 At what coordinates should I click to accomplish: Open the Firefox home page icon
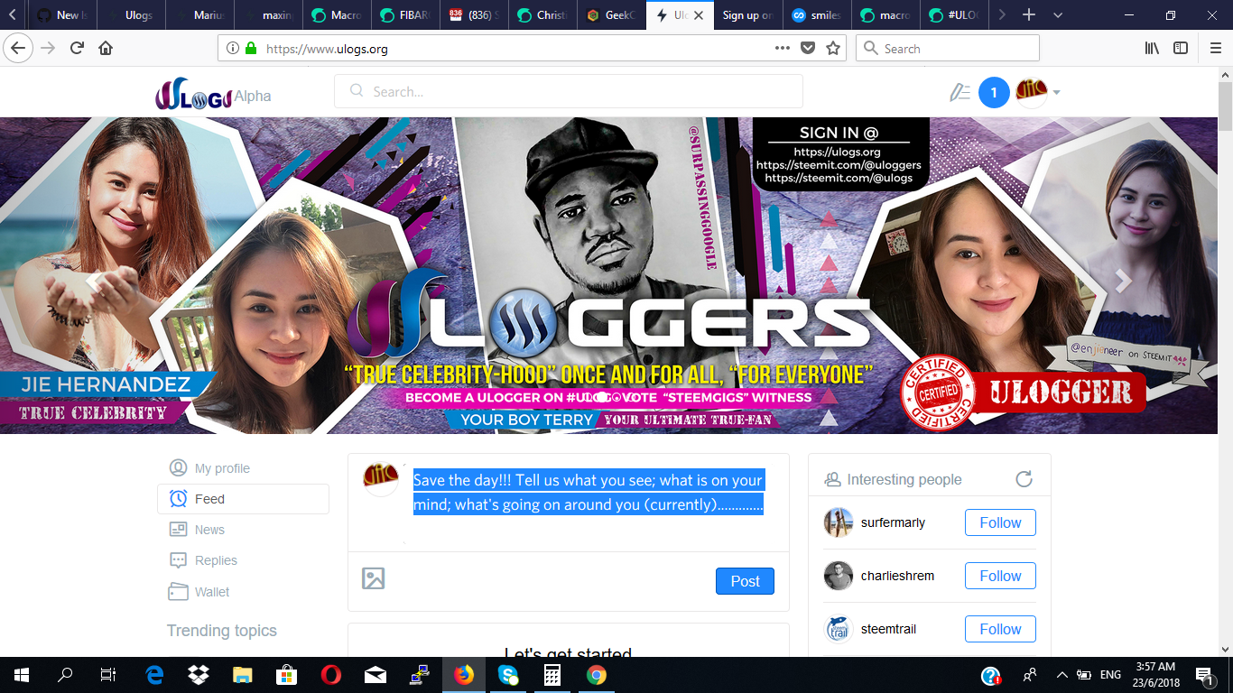pos(107,49)
